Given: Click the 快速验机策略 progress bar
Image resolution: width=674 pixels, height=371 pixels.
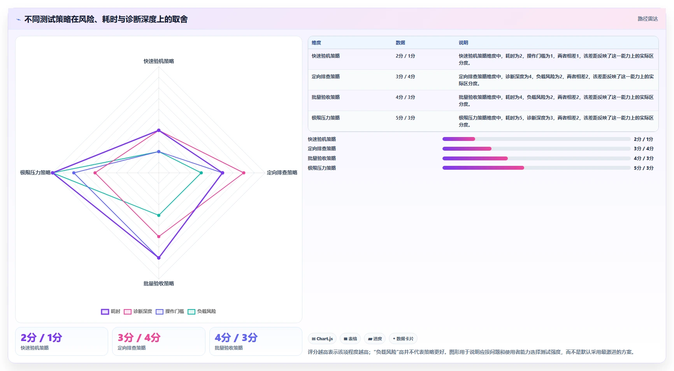Looking at the screenshot, I should pyautogui.click(x=536, y=139).
